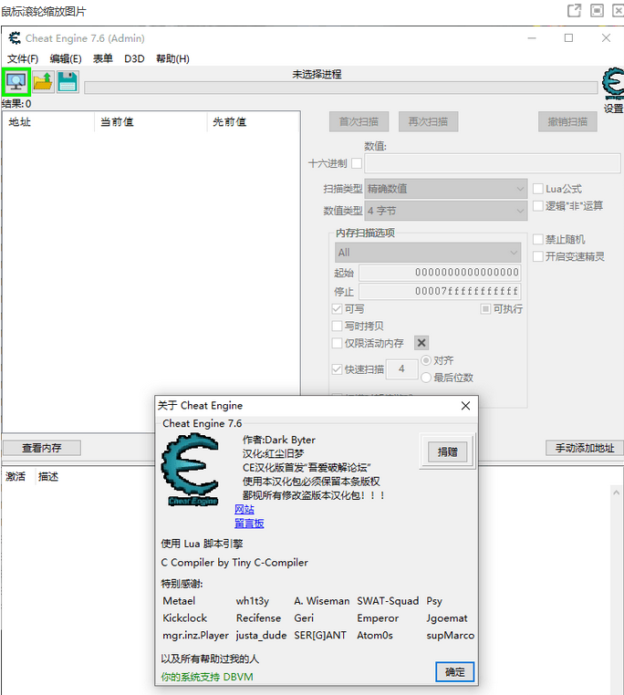This screenshot has height=695, width=624.
Task: Save table using the floppy disk icon
Action: tap(68, 82)
